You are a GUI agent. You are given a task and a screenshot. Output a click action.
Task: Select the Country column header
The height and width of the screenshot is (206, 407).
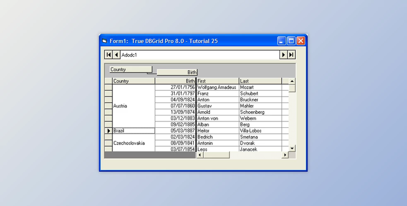[x=133, y=81]
